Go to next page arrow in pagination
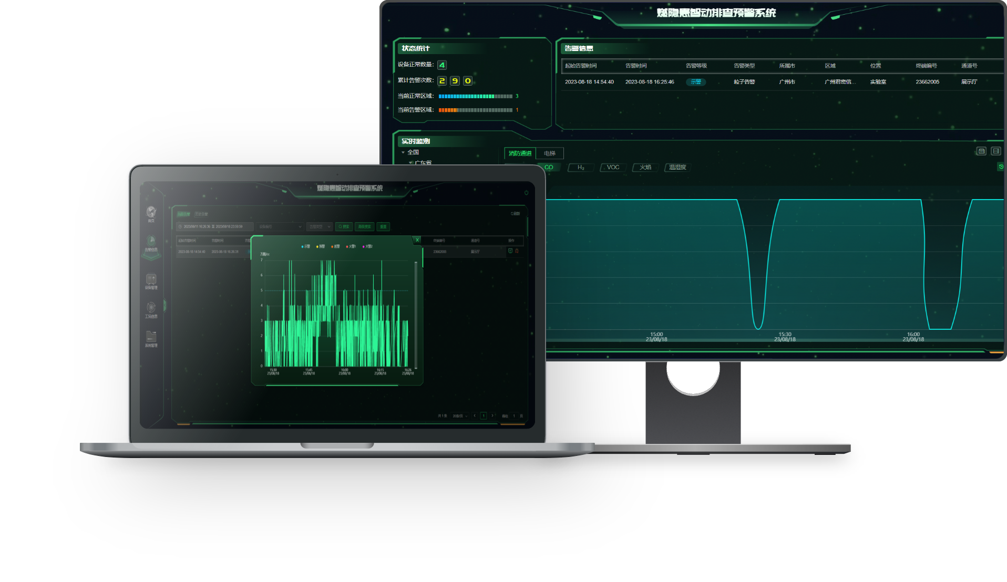This screenshot has height=582, width=1007. [x=492, y=415]
